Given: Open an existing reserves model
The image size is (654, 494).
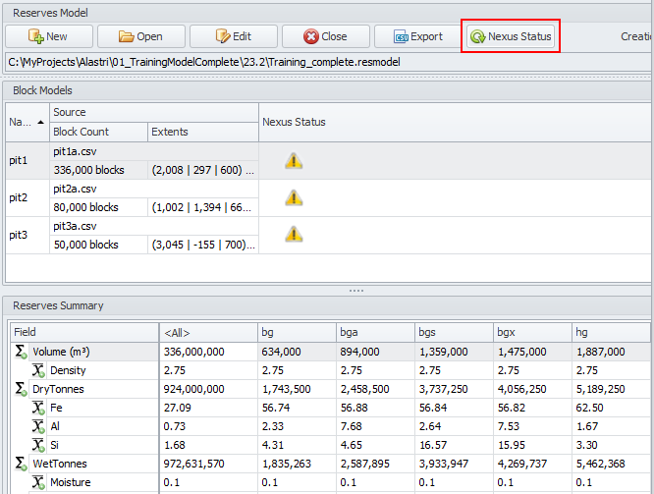Looking at the screenshot, I should (141, 36).
